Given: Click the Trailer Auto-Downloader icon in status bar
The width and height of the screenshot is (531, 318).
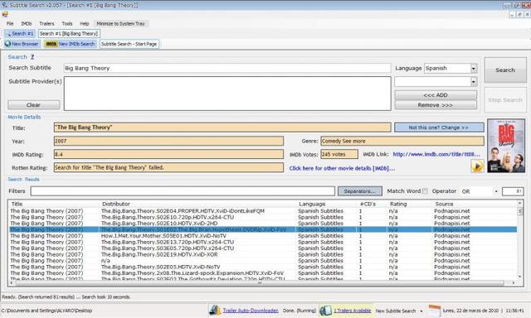Looking at the screenshot, I should [215, 311].
